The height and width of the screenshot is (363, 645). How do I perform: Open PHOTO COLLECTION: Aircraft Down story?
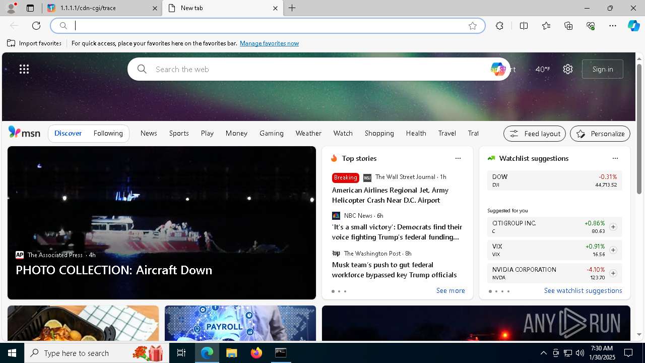(114, 270)
